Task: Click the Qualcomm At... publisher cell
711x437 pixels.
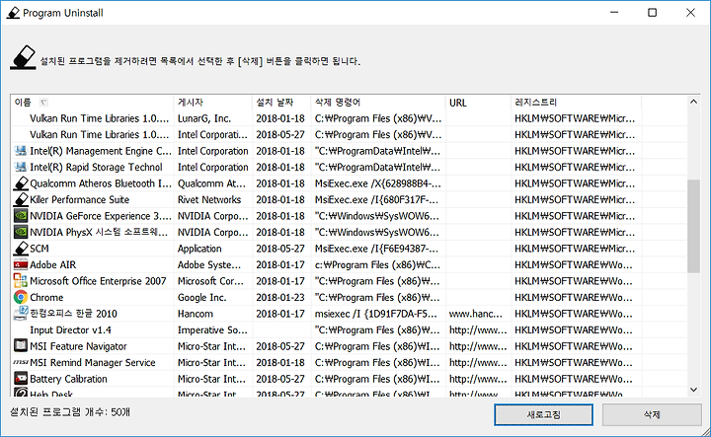Action: 211,183
